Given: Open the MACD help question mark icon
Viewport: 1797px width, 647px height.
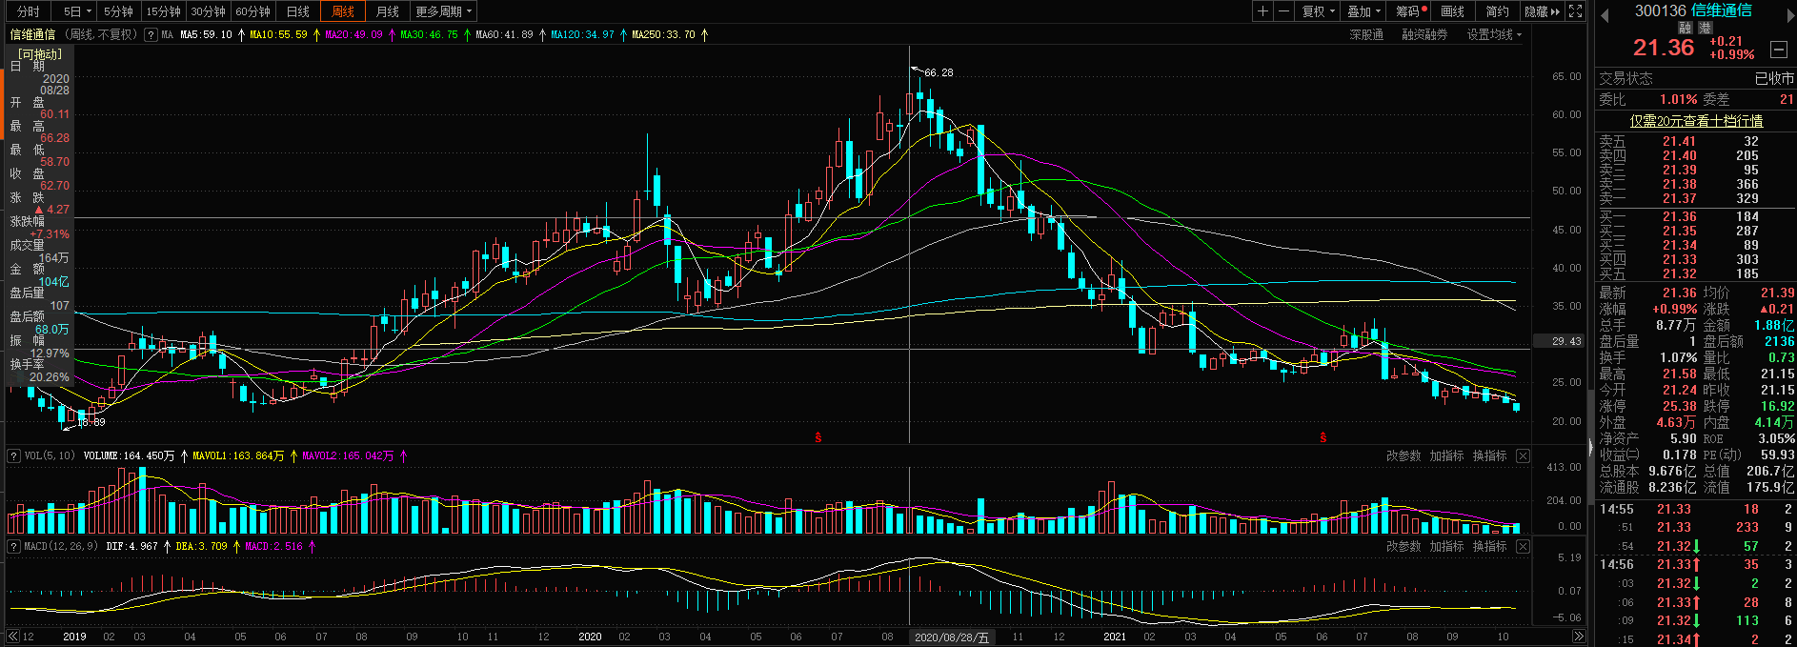Looking at the screenshot, I should (13, 547).
